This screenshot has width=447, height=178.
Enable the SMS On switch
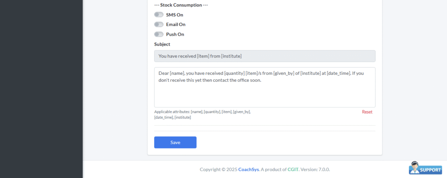pos(159,15)
